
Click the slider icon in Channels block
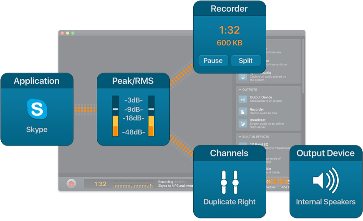pyautogui.click(x=229, y=182)
